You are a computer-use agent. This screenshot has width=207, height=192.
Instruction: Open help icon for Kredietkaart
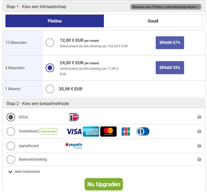click(199, 131)
